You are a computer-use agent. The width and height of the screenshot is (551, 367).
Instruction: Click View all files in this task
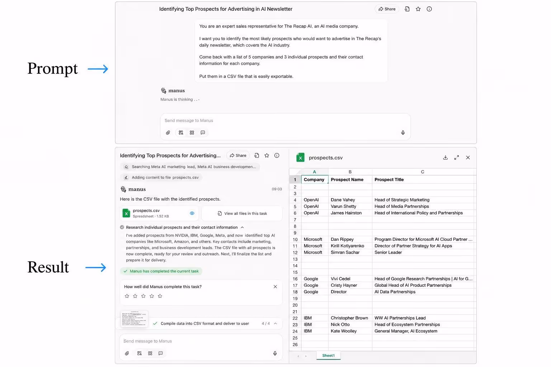[x=242, y=214]
